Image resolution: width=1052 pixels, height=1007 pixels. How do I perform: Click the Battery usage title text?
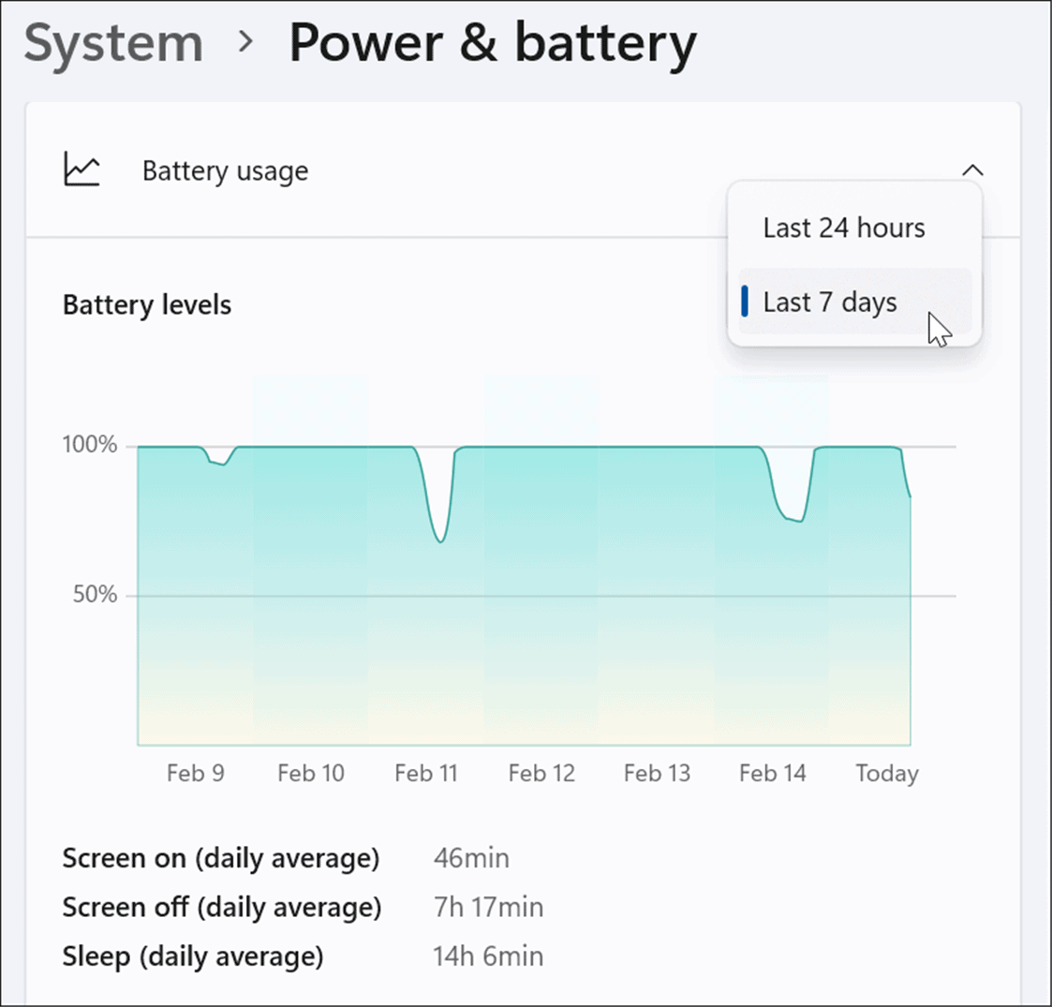[226, 171]
